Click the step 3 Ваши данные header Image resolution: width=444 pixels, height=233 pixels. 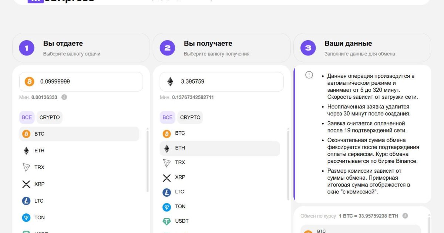click(x=362, y=48)
